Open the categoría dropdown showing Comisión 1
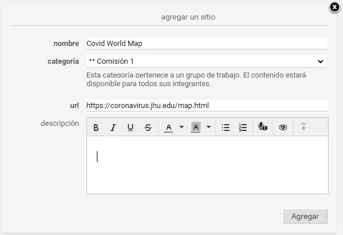This screenshot has height=235, width=343. point(206,61)
